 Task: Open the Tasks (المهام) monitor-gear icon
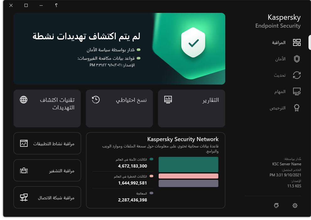(297, 91)
